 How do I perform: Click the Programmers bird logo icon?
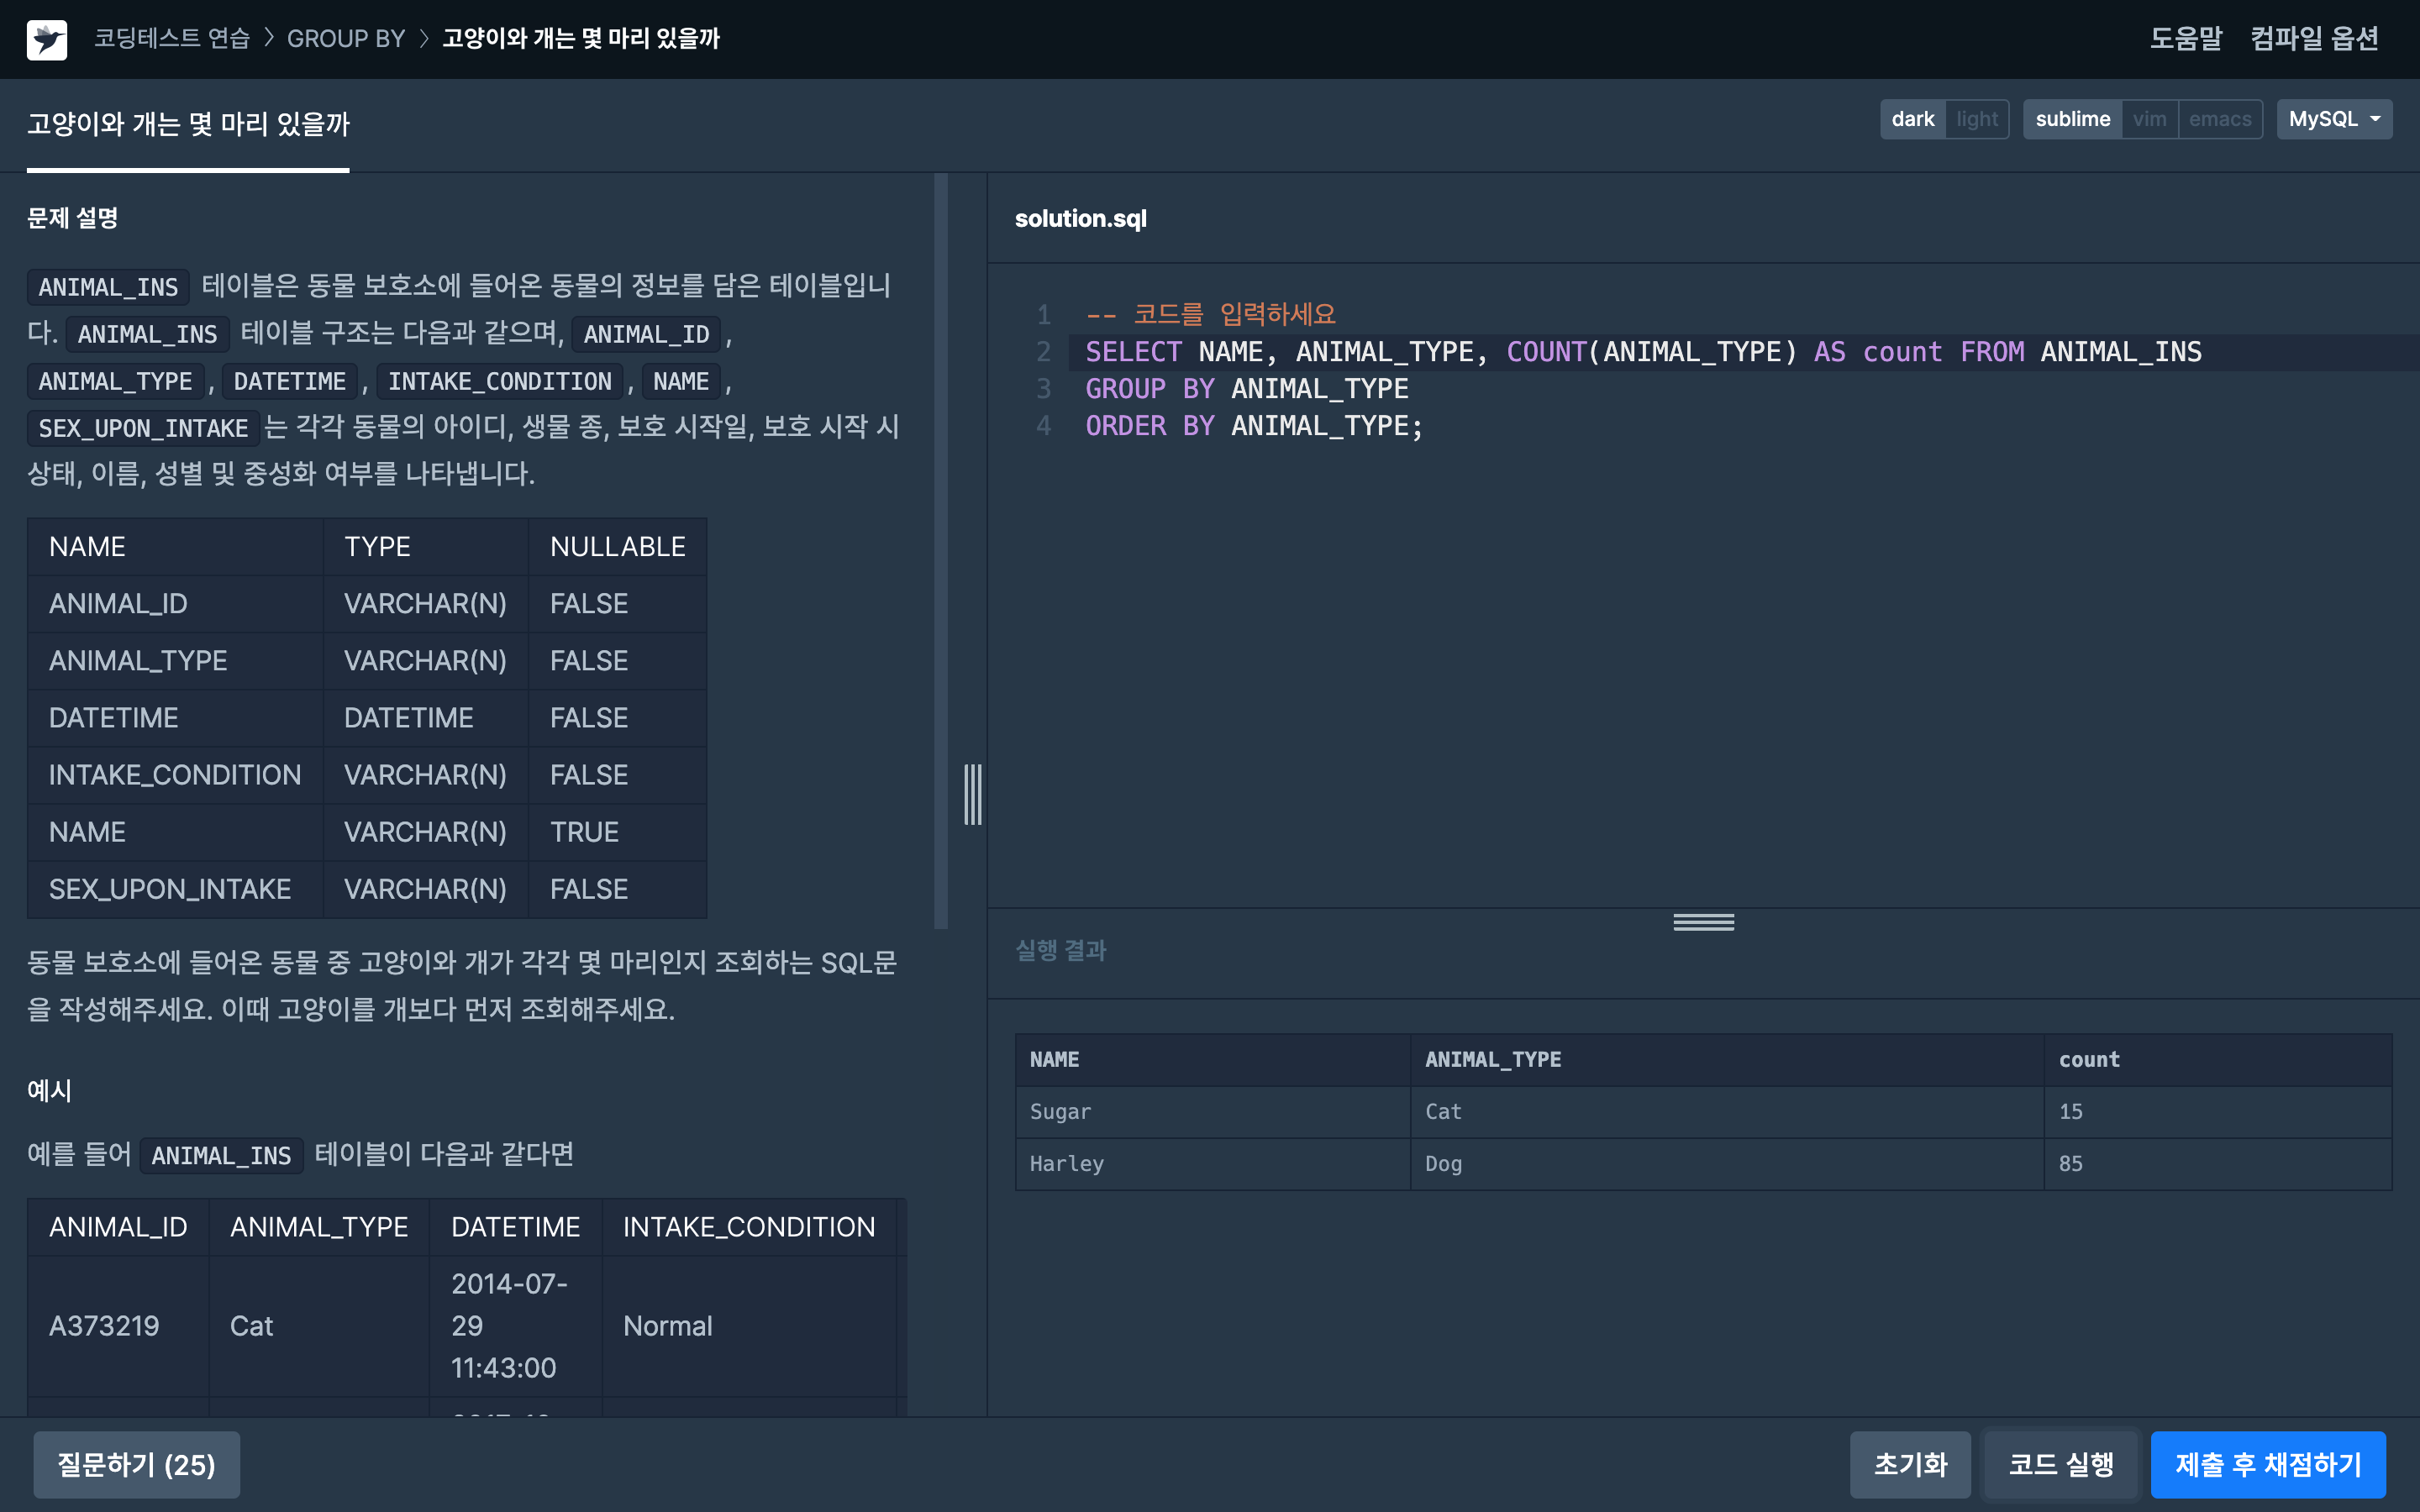click(x=46, y=39)
